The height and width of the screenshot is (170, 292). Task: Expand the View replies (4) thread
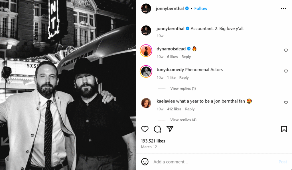click(x=183, y=120)
